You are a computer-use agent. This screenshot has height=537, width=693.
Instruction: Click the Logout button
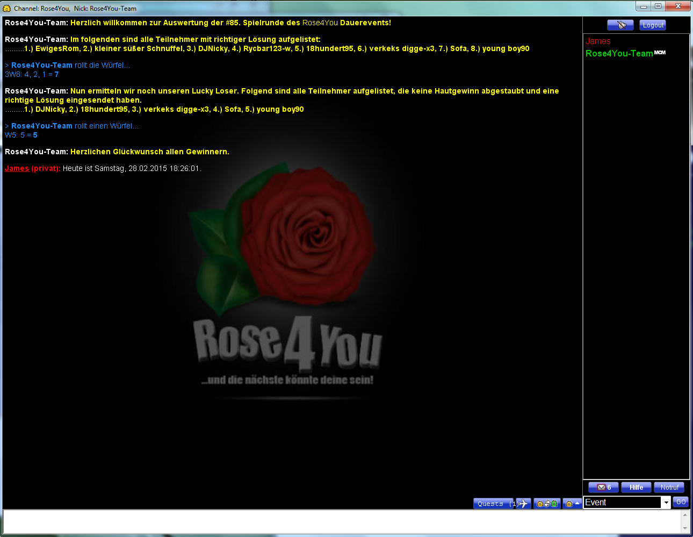click(653, 25)
